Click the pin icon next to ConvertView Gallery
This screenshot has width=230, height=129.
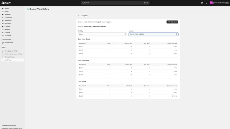coord(22,51)
